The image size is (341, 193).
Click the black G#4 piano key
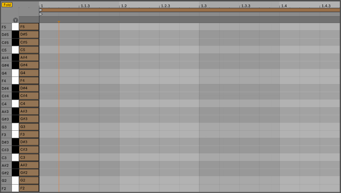[x=15, y=65]
